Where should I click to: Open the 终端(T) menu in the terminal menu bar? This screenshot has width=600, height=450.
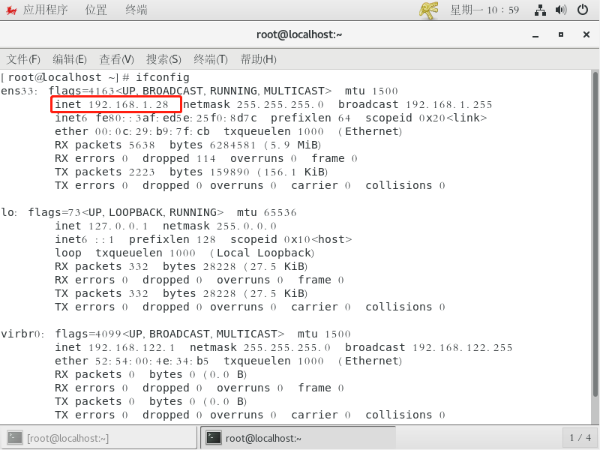click(x=211, y=59)
